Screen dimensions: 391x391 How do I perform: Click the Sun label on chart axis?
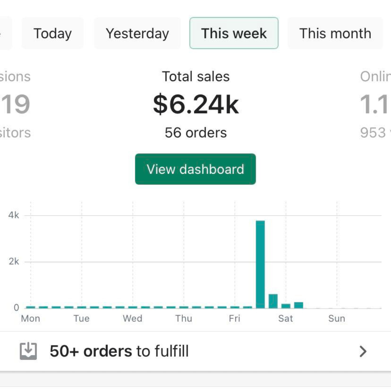click(x=337, y=319)
